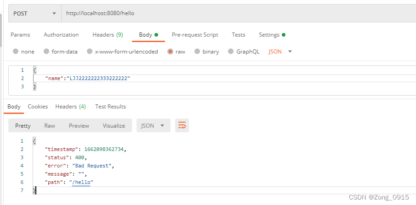Open the request Headers (9) tab
This screenshot has width=416, height=205.
pos(108,35)
